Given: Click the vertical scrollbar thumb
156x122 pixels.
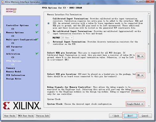Looking at the screenshot, I should click(x=149, y=44).
